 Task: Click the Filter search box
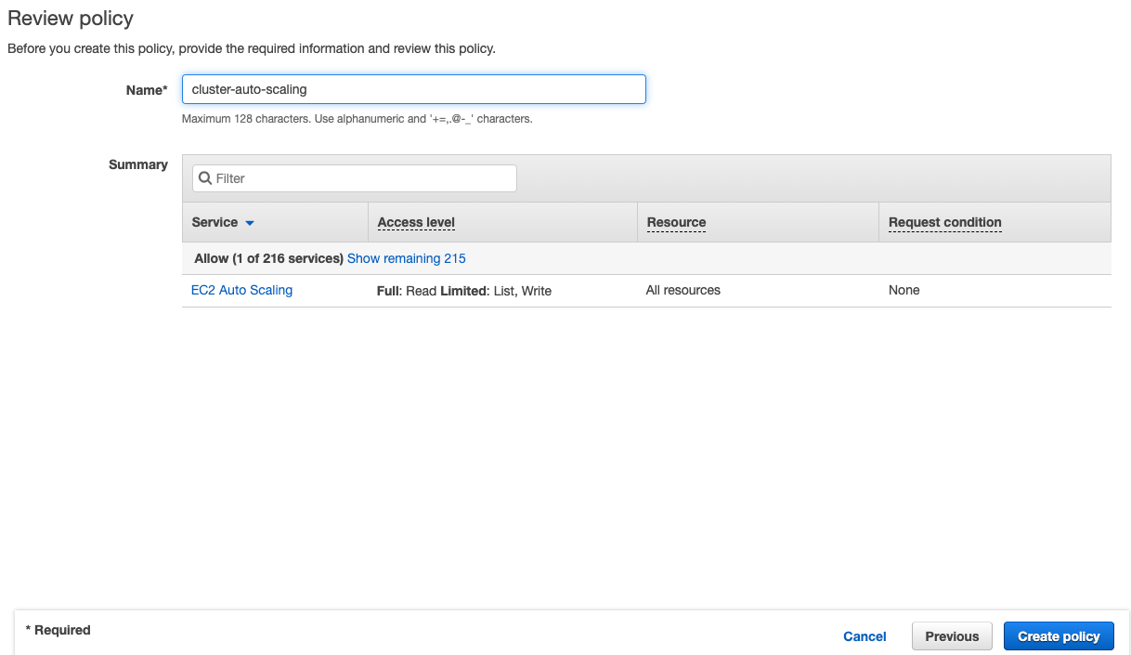(354, 178)
